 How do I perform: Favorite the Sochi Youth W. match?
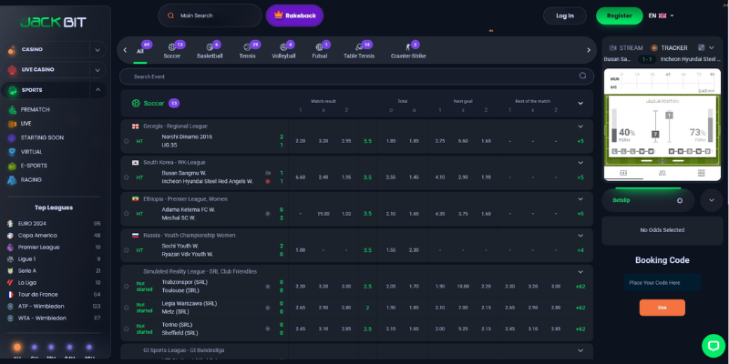coord(126,249)
